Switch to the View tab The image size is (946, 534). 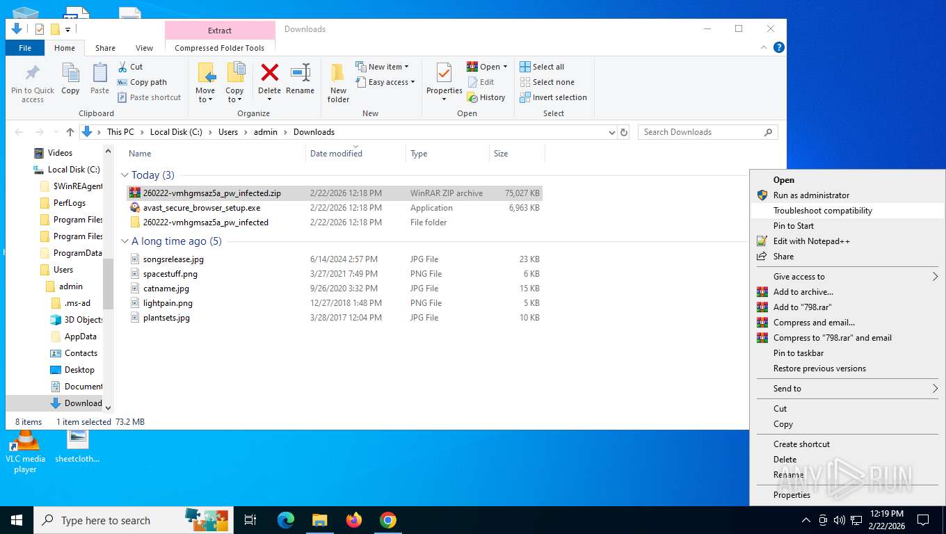pos(144,48)
